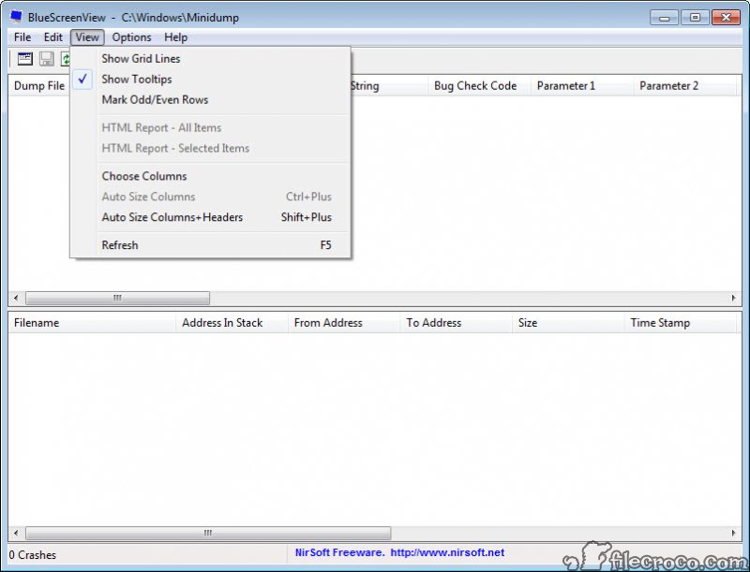Sort lower pane by Filename column
Viewport: 750px width, 572px height.
(92, 323)
